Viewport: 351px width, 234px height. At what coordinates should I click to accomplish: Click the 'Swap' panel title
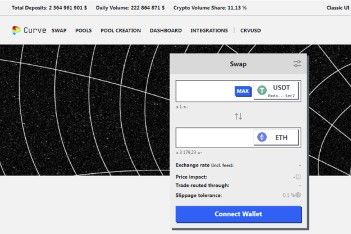point(238,64)
